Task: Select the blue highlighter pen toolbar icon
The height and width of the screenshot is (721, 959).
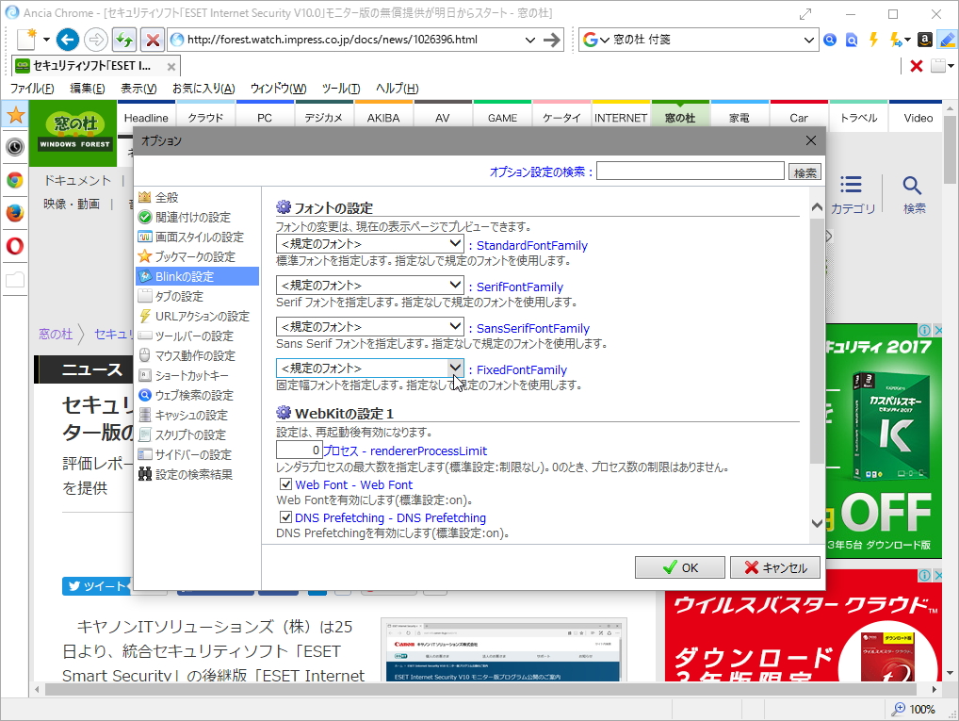Action: coord(946,41)
